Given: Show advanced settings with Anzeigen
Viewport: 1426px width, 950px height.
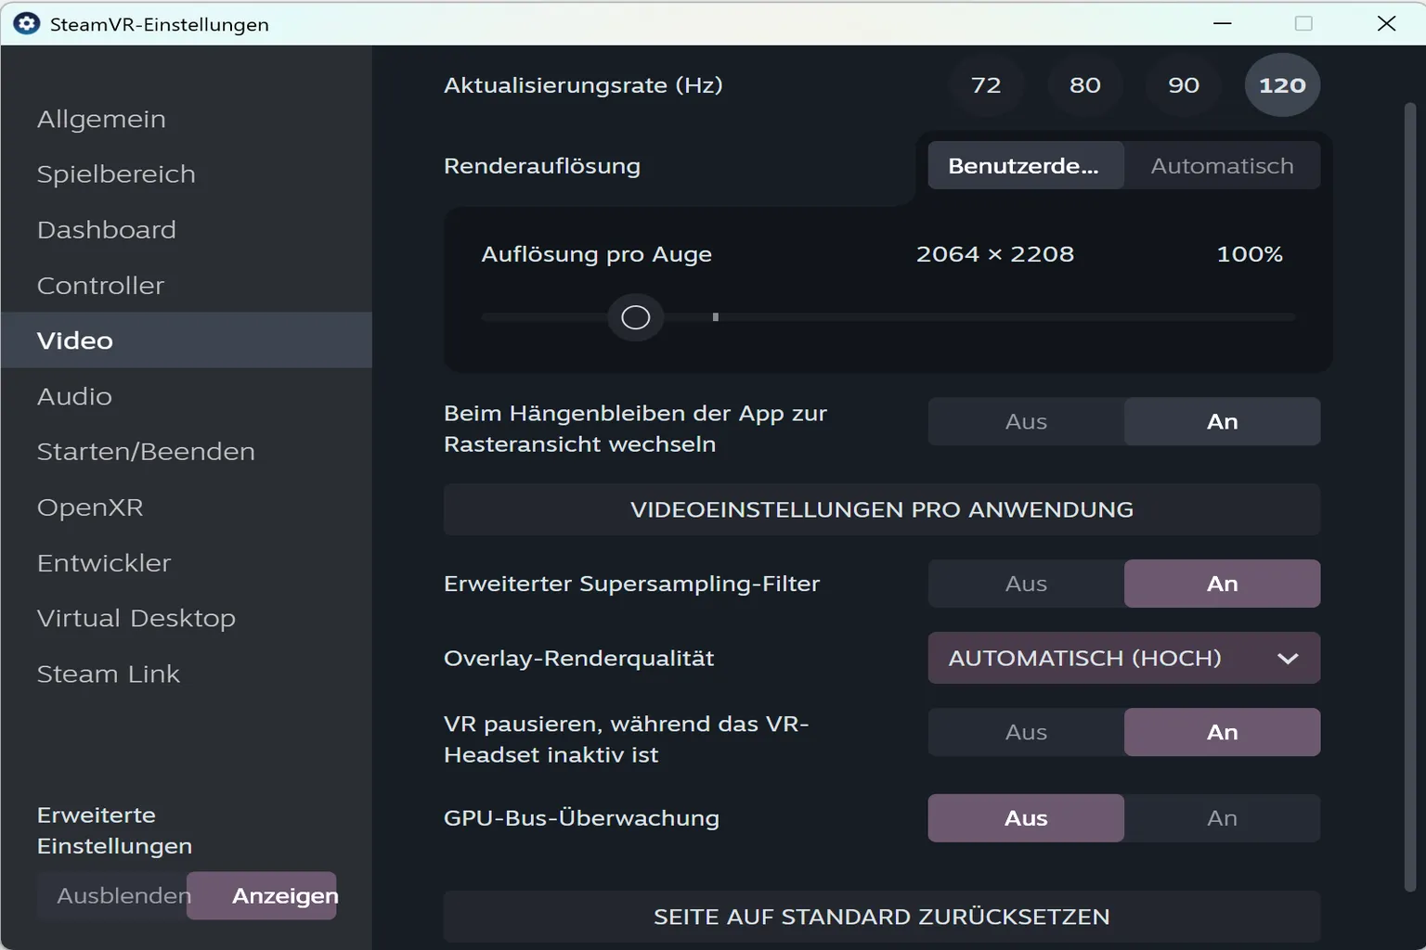Looking at the screenshot, I should [262, 895].
